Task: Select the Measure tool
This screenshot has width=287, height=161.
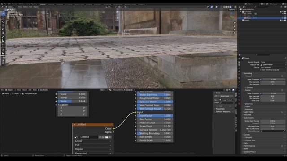Action: tap(3, 41)
